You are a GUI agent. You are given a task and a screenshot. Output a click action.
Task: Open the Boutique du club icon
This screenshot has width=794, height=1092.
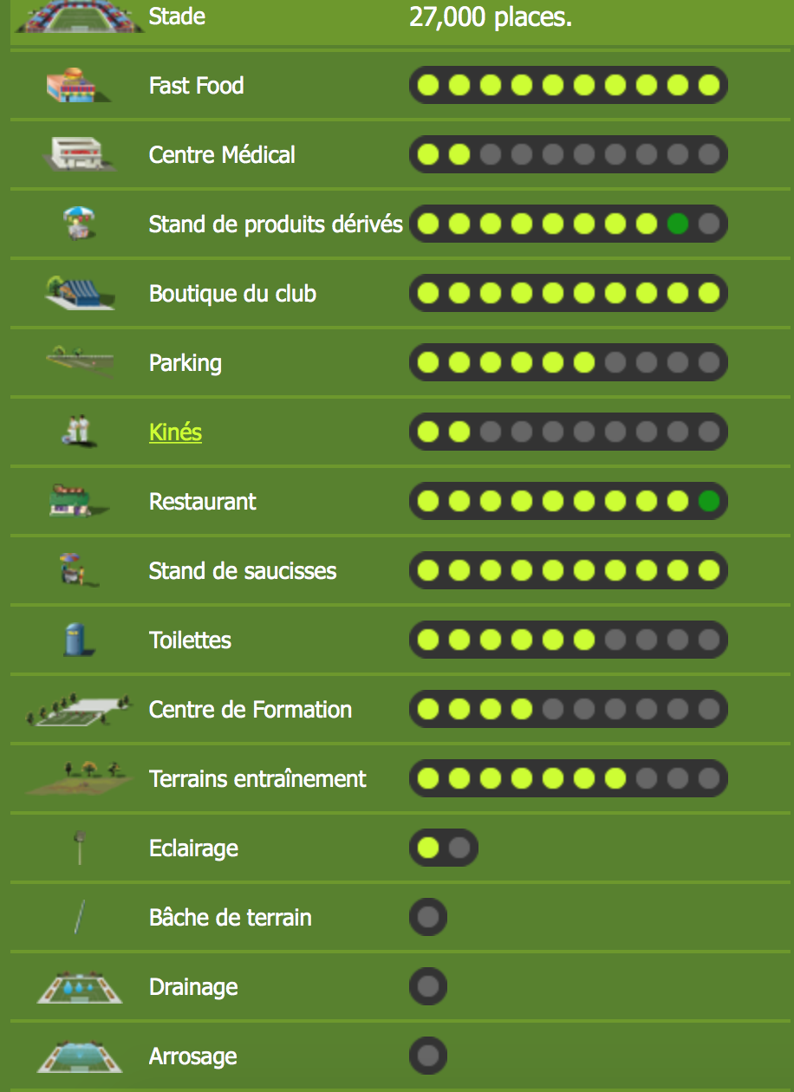[x=78, y=293]
